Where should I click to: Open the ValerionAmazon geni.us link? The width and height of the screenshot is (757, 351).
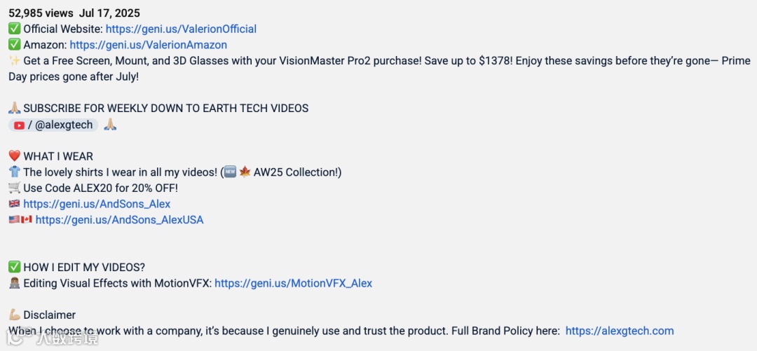click(x=148, y=45)
